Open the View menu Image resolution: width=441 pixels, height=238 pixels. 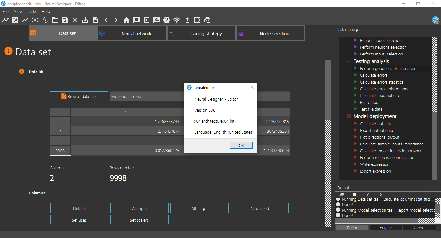(18, 11)
